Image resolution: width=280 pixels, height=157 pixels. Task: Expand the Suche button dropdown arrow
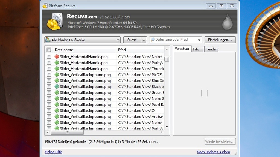click(x=144, y=40)
